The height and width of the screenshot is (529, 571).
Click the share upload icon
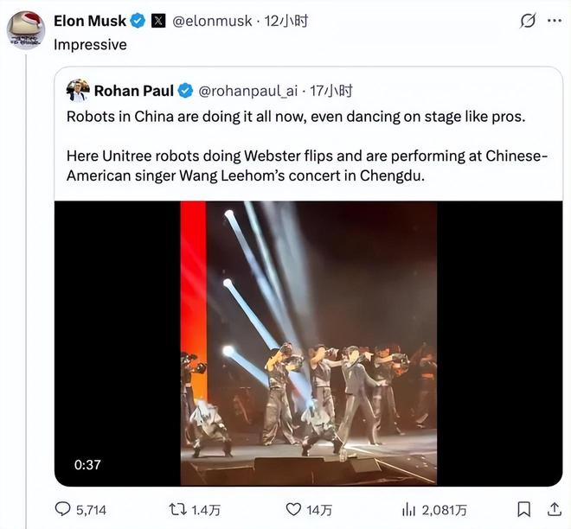555,510
